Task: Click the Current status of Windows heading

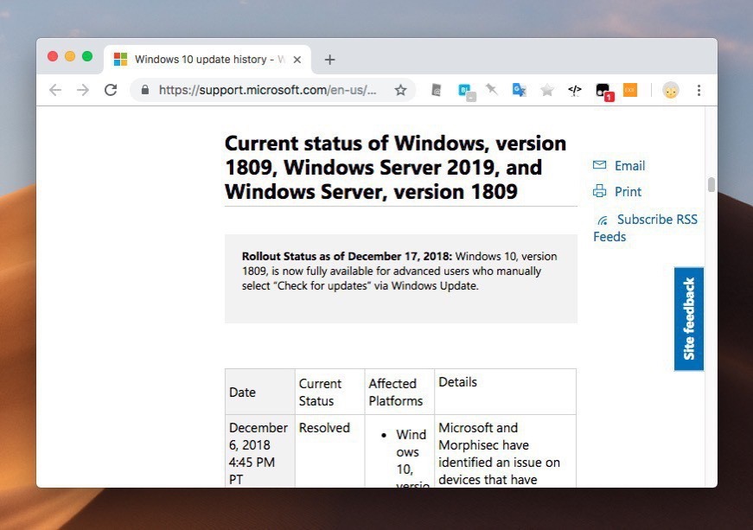Action: tap(395, 168)
